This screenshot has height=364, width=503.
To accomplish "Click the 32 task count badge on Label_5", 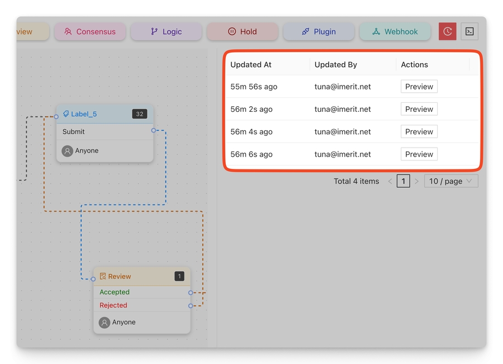I will pos(139,114).
